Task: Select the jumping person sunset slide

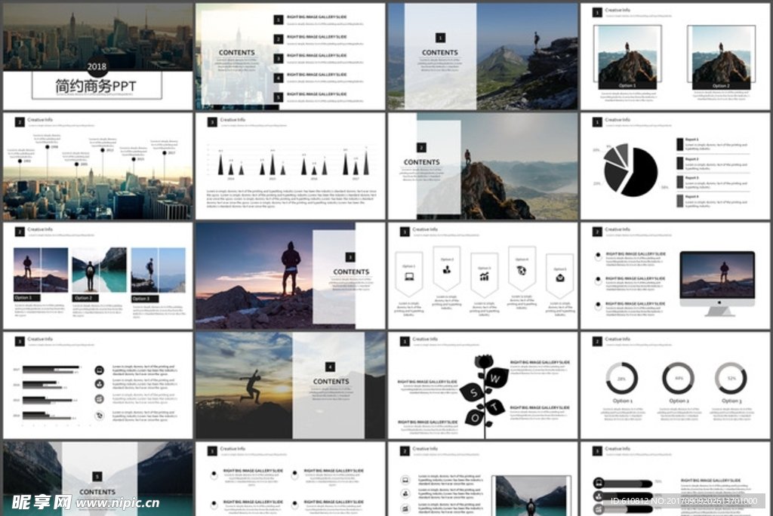Action: 291,385
